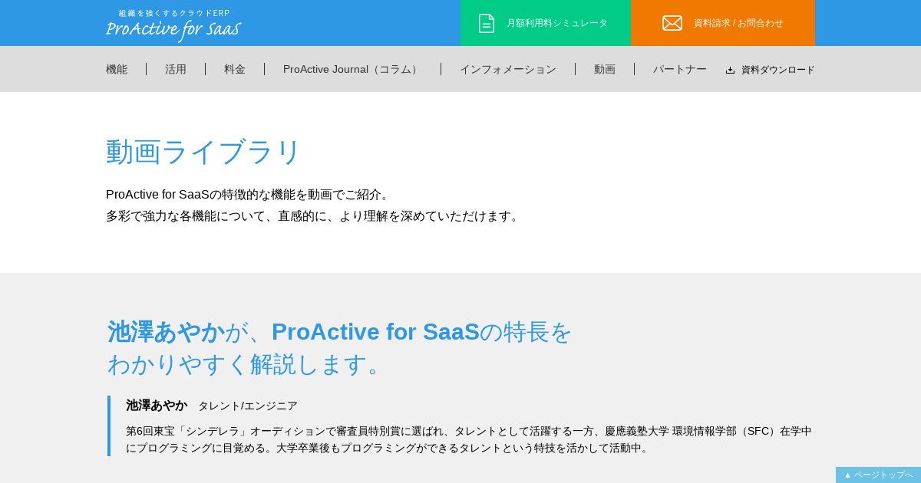
Task: Click the document icon for 月額利用料シミュレータ
Action: pyautogui.click(x=487, y=23)
